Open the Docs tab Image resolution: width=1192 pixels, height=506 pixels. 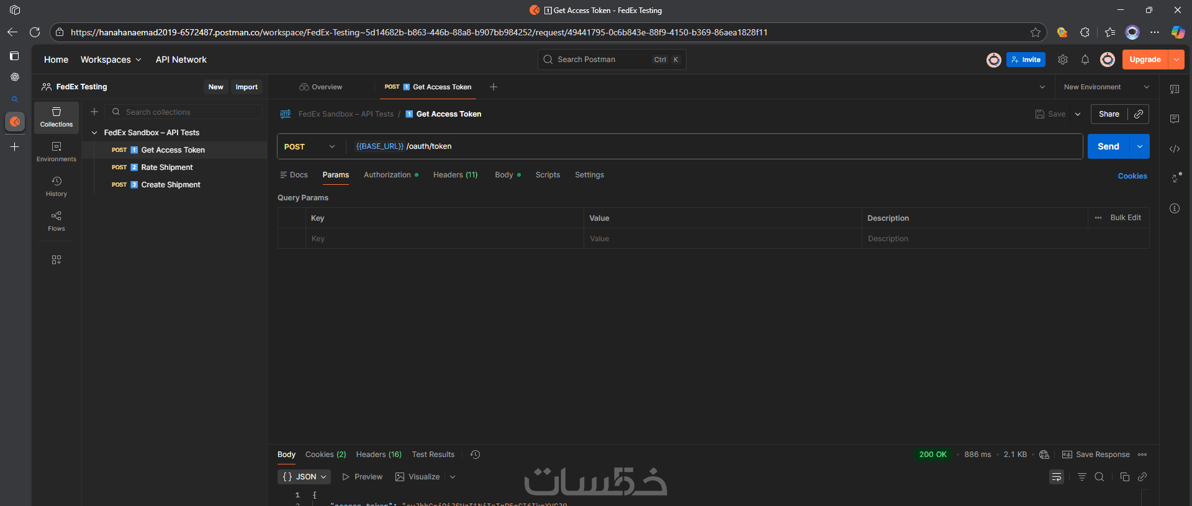point(294,175)
